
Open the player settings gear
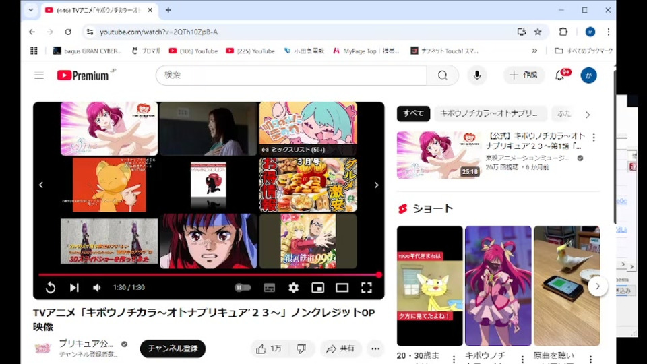(293, 287)
